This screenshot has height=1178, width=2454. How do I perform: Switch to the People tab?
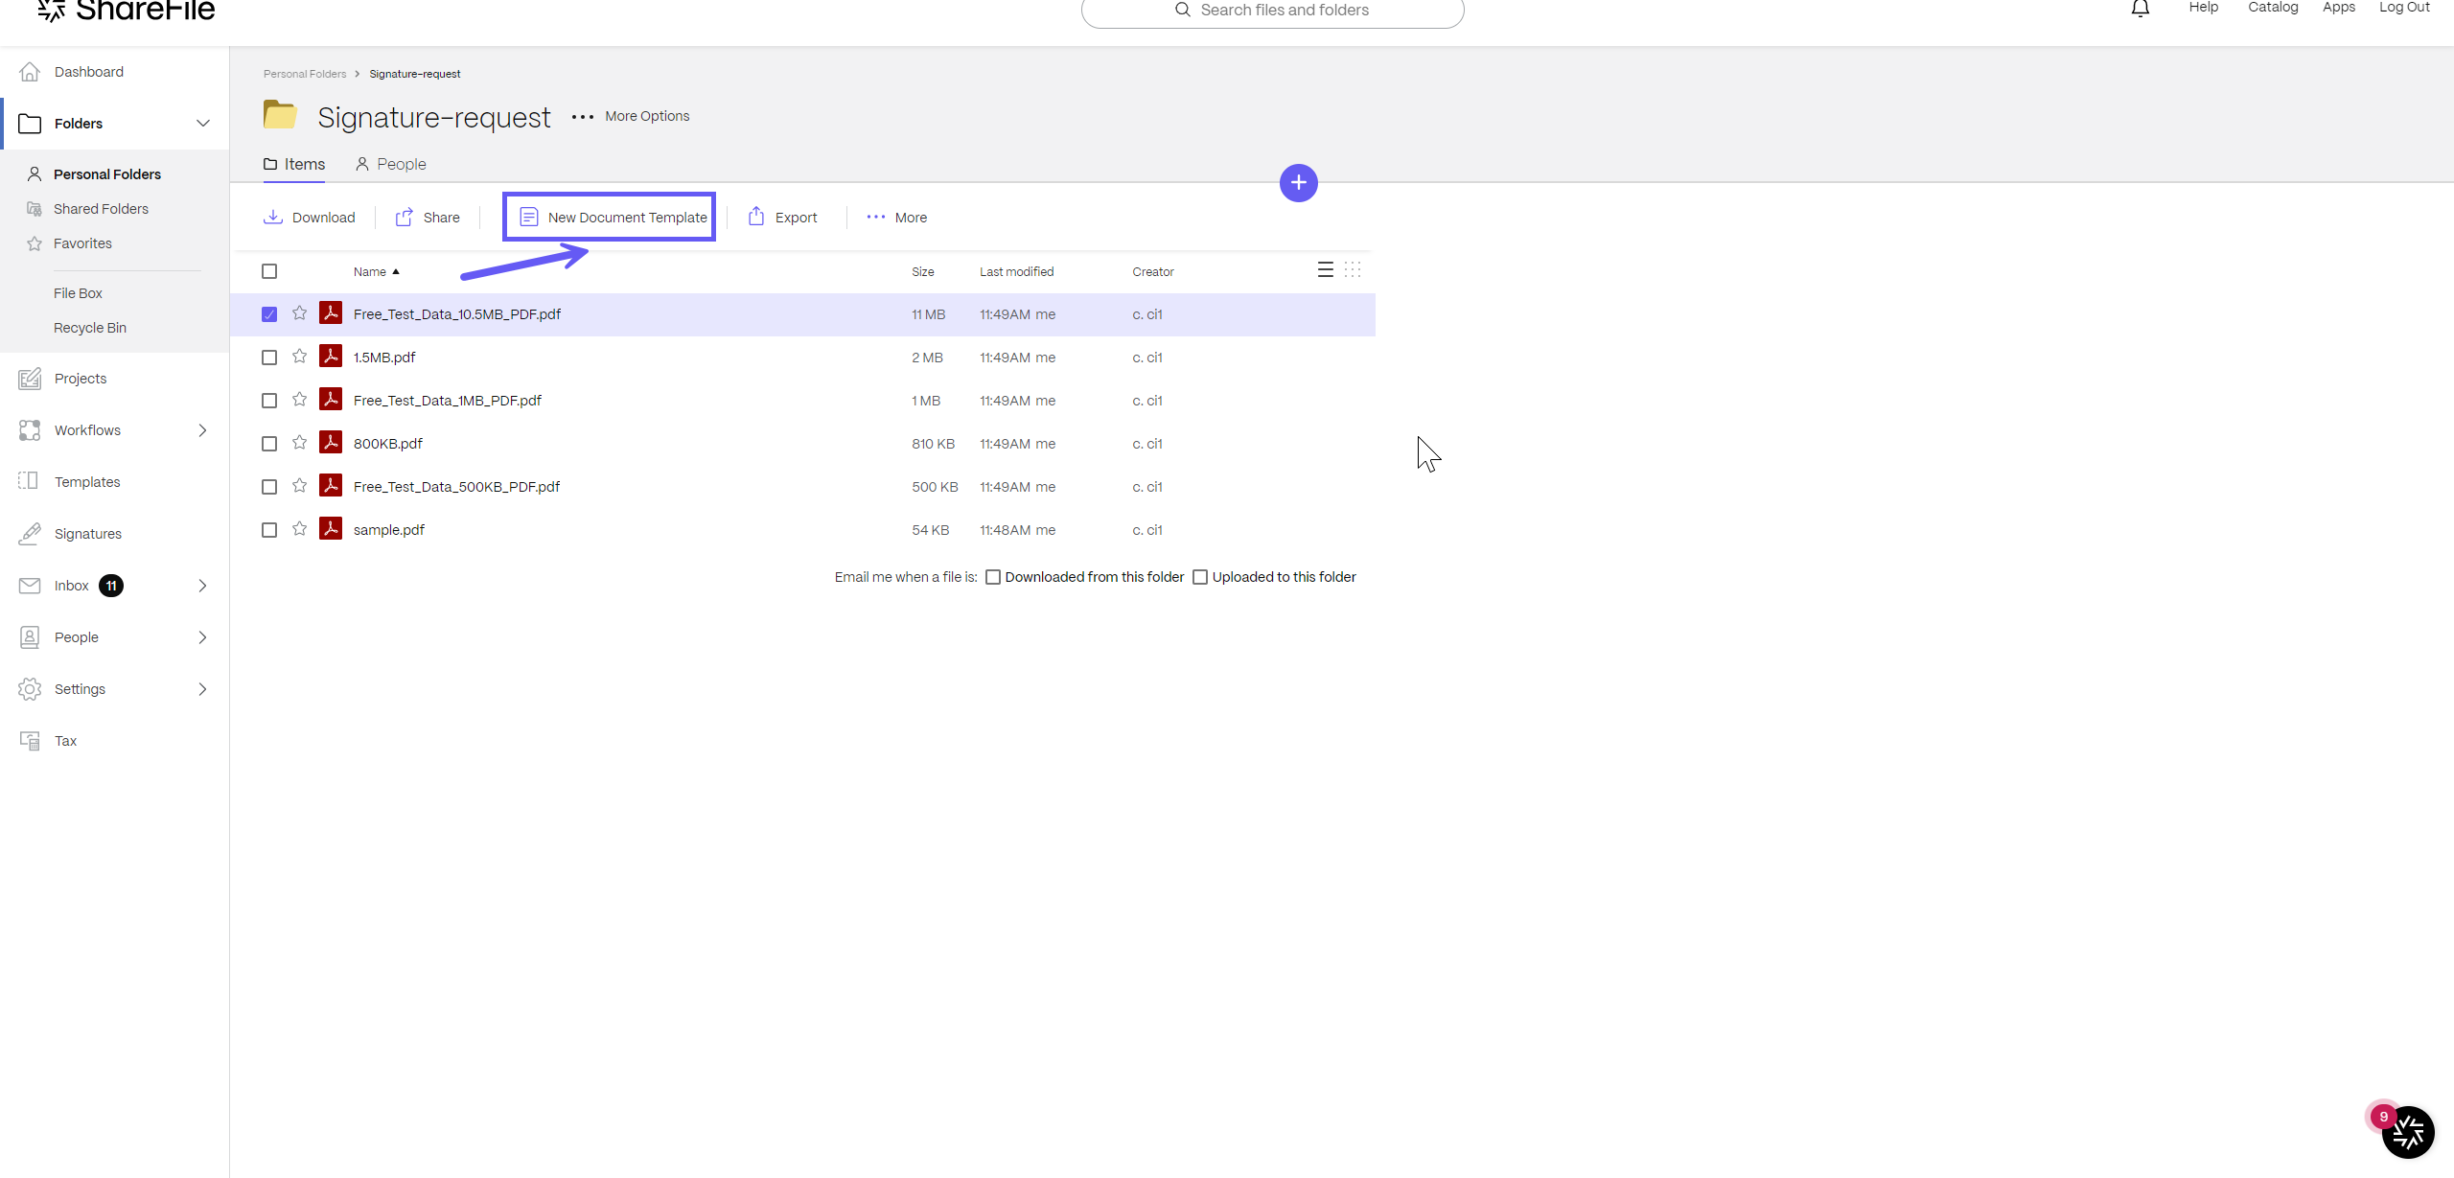click(401, 163)
